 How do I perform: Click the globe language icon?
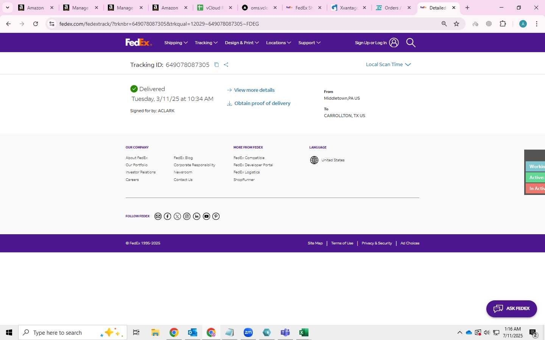pos(314,160)
